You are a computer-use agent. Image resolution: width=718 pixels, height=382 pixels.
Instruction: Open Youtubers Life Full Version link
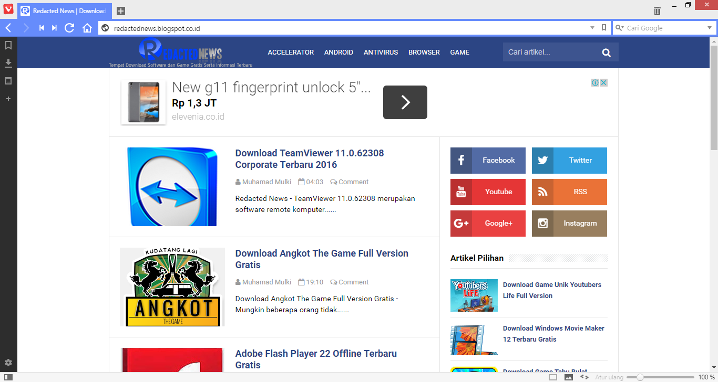pyautogui.click(x=552, y=290)
